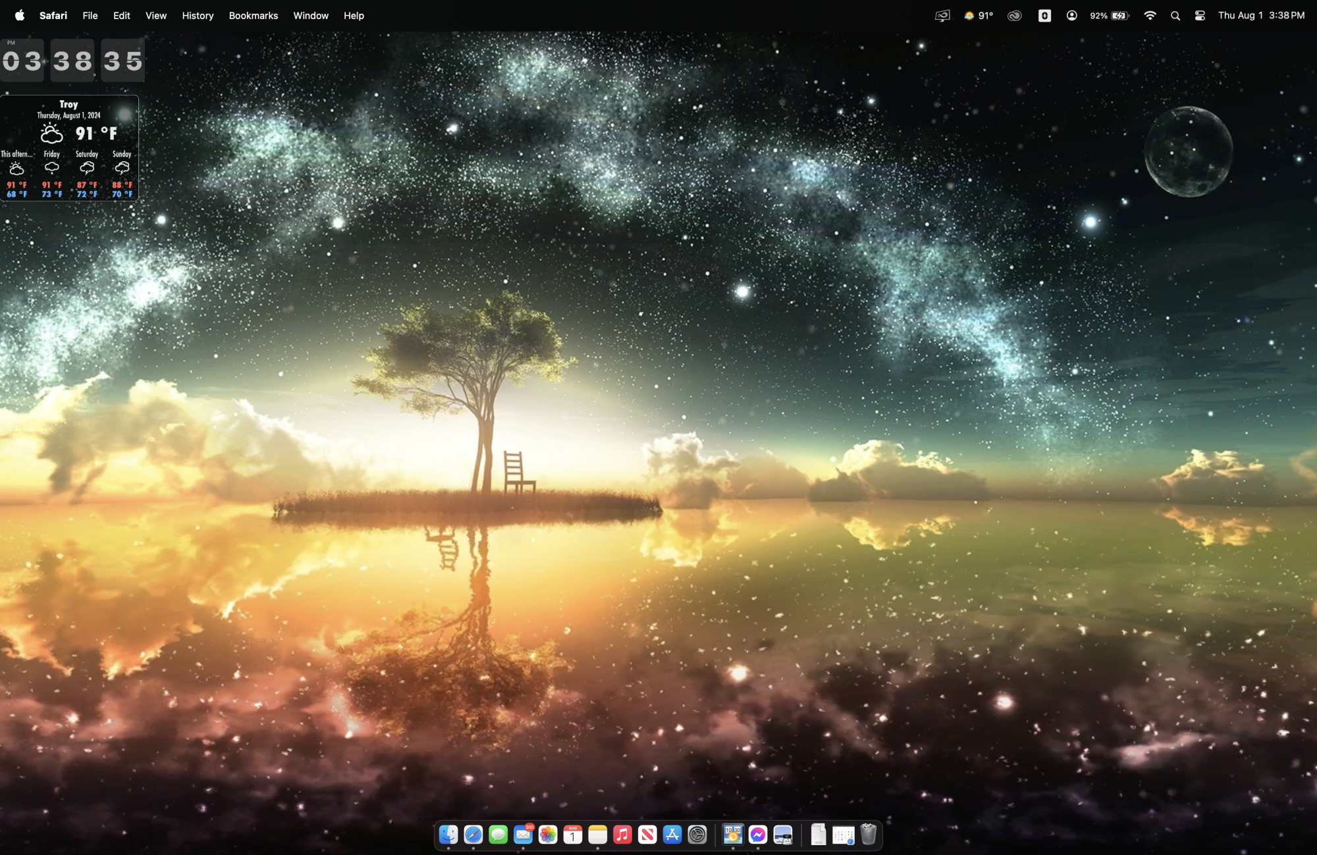1317x855 pixels.
Task: Open System Settings from the Dock
Action: 697,835
